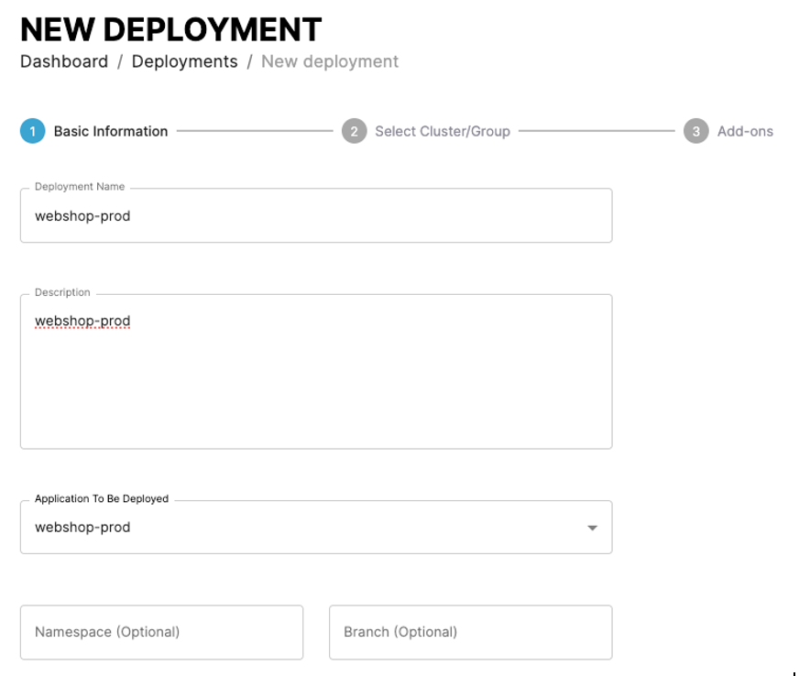The height and width of the screenshot is (676, 799).
Task: Click the Branch (Optional) field
Action: 470,632
